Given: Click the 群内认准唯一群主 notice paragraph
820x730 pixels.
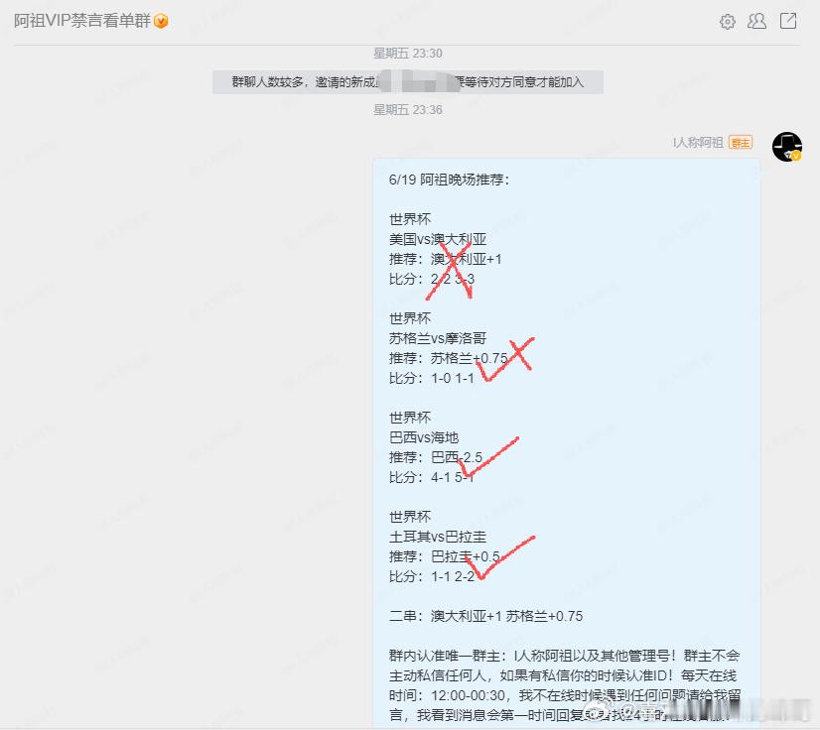Looking at the screenshot, I should [565, 685].
